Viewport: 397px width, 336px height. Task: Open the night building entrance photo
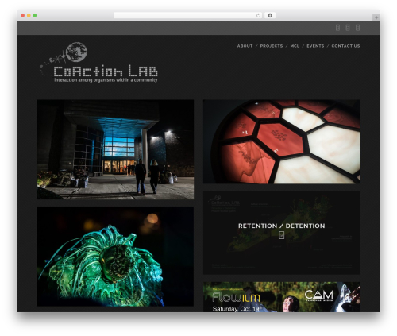coord(115,149)
